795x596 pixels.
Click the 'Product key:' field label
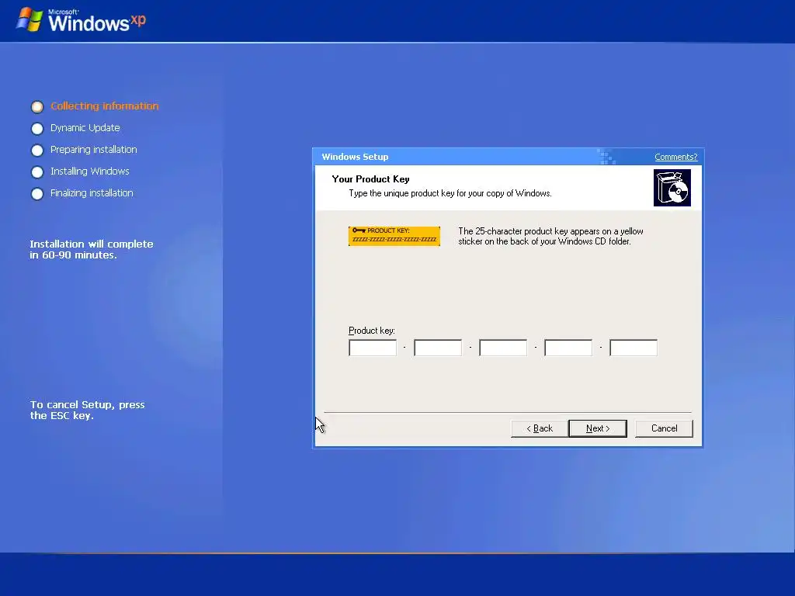pos(372,331)
